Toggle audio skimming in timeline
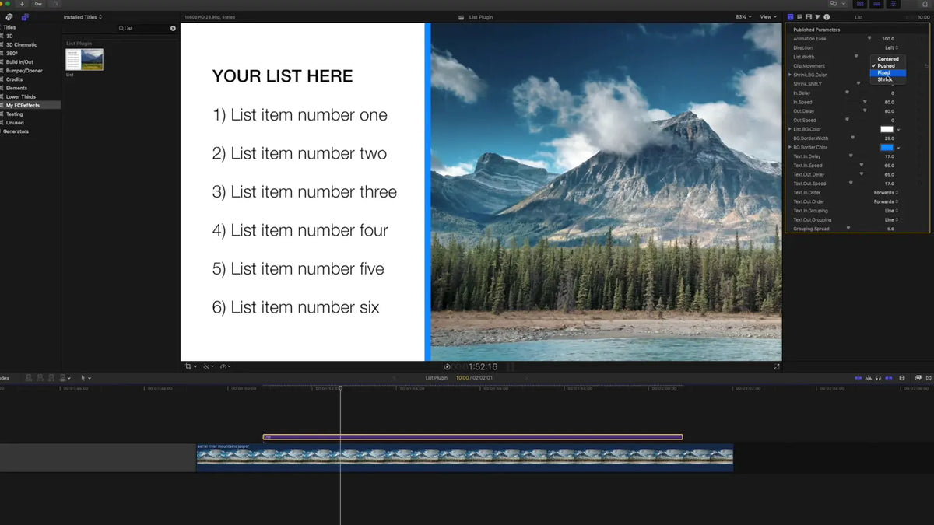 (x=869, y=378)
